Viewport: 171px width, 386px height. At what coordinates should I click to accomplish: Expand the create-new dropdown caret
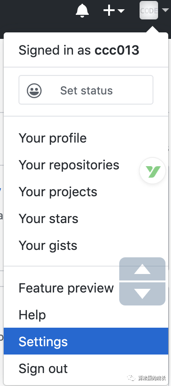121,11
